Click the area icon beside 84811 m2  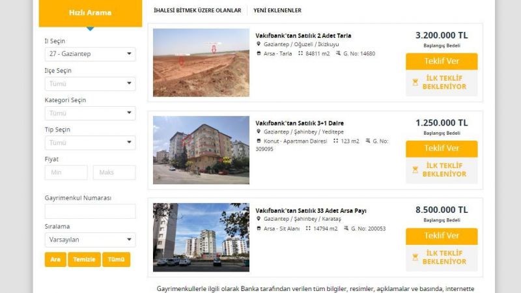point(300,53)
